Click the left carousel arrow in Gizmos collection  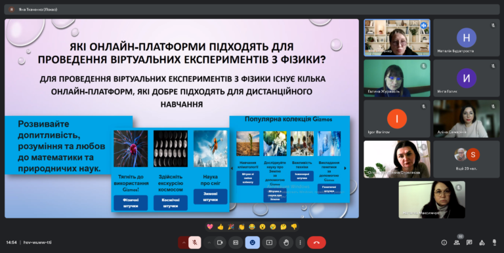(232, 168)
